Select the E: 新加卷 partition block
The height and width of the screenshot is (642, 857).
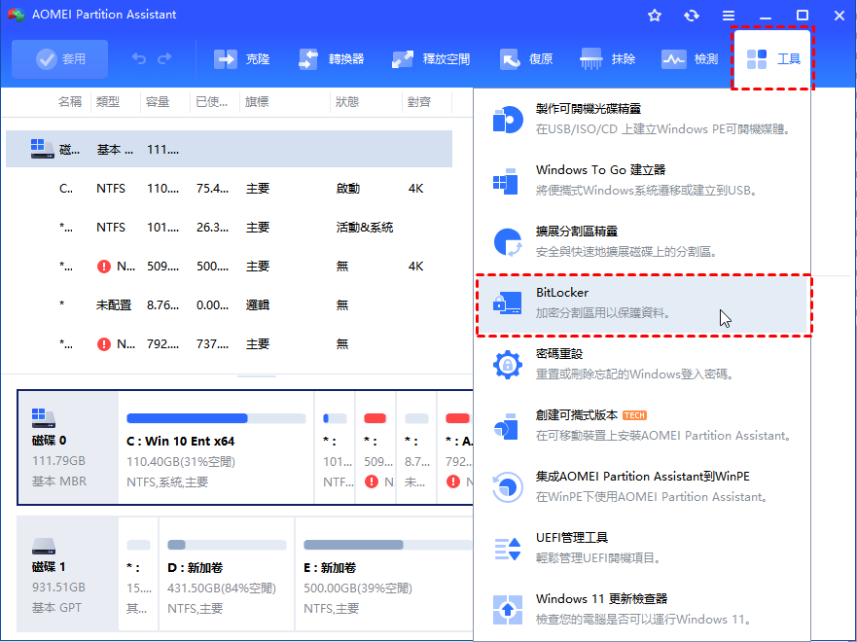pyautogui.click(x=384, y=574)
